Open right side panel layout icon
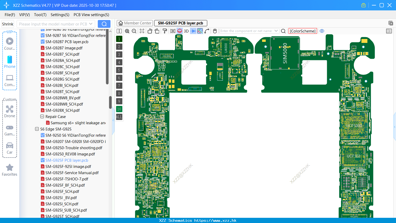Viewport: 396px width, 223px height. 389,31
